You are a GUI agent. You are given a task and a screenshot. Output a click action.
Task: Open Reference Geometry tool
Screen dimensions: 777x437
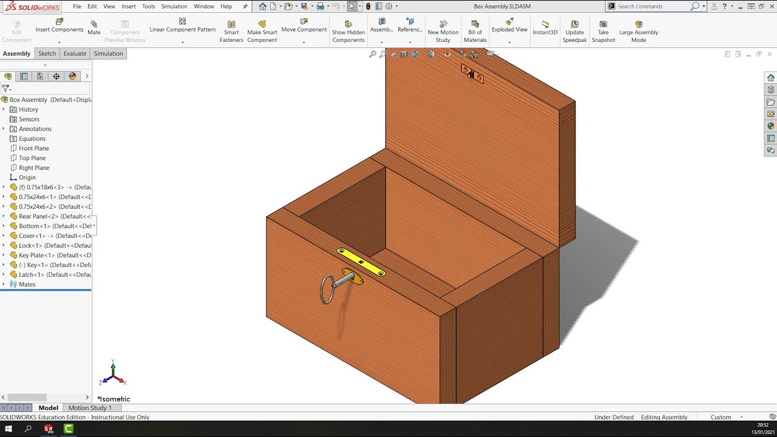click(410, 25)
